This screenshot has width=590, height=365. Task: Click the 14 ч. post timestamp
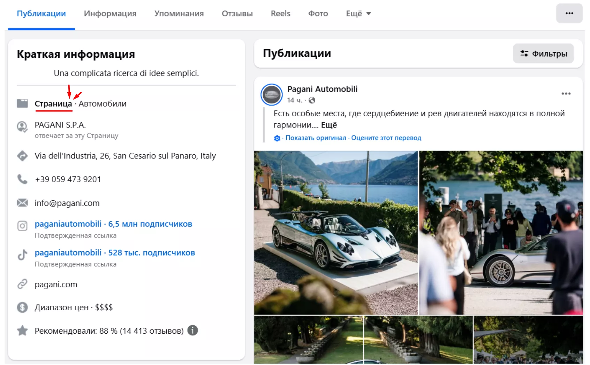(295, 100)
